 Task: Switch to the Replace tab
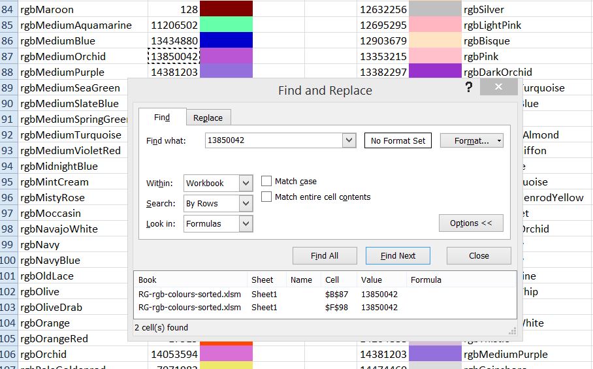[x=208, y=118]
